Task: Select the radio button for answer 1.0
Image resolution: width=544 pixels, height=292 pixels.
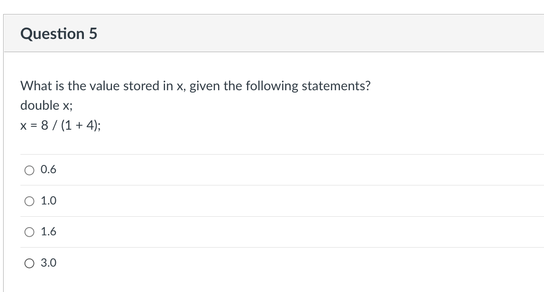Action: tap(29, 201)
